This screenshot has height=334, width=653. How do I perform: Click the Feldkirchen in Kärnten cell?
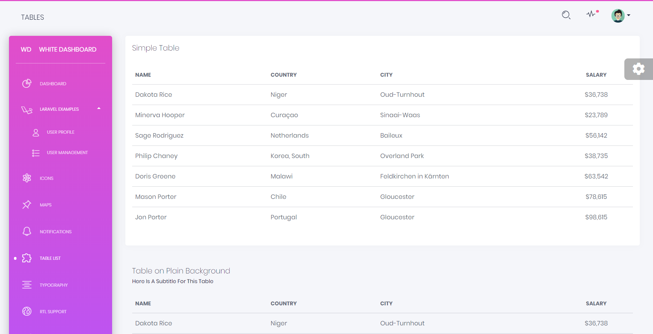point(414,176)
